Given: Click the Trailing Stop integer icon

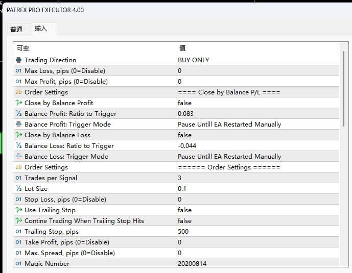Looking at the screenshot, I should [18, 232].
